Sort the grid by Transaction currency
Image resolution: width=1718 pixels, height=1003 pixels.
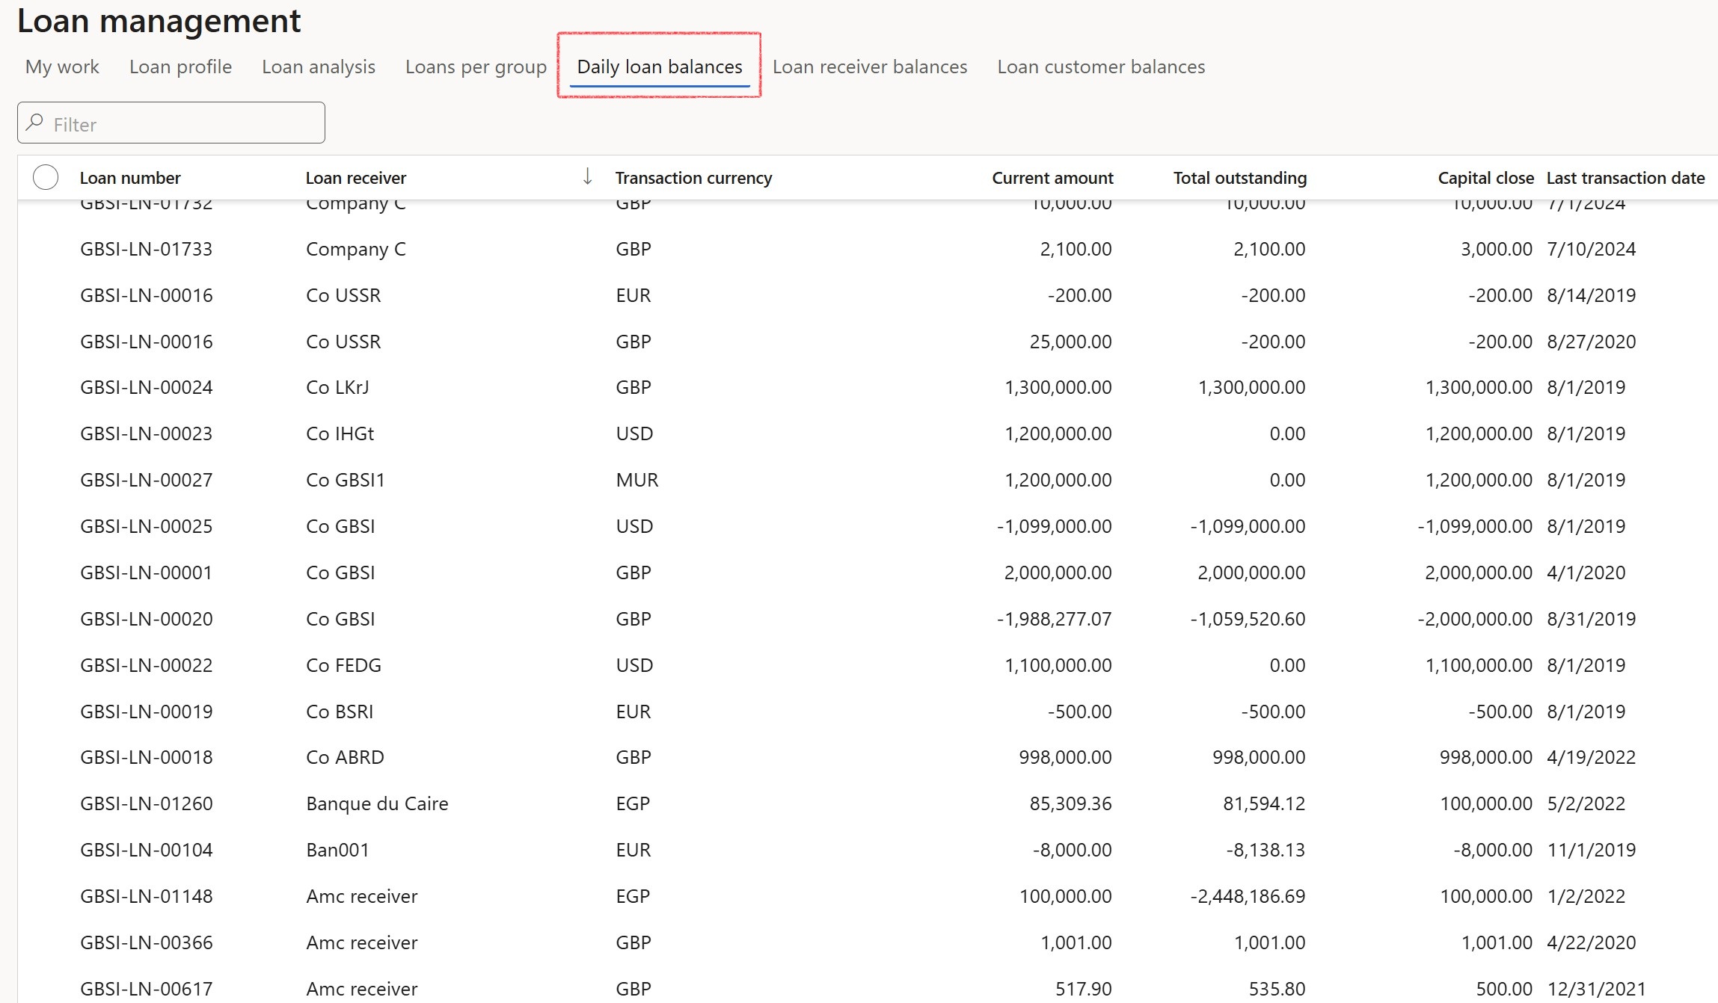click(694, 177)
